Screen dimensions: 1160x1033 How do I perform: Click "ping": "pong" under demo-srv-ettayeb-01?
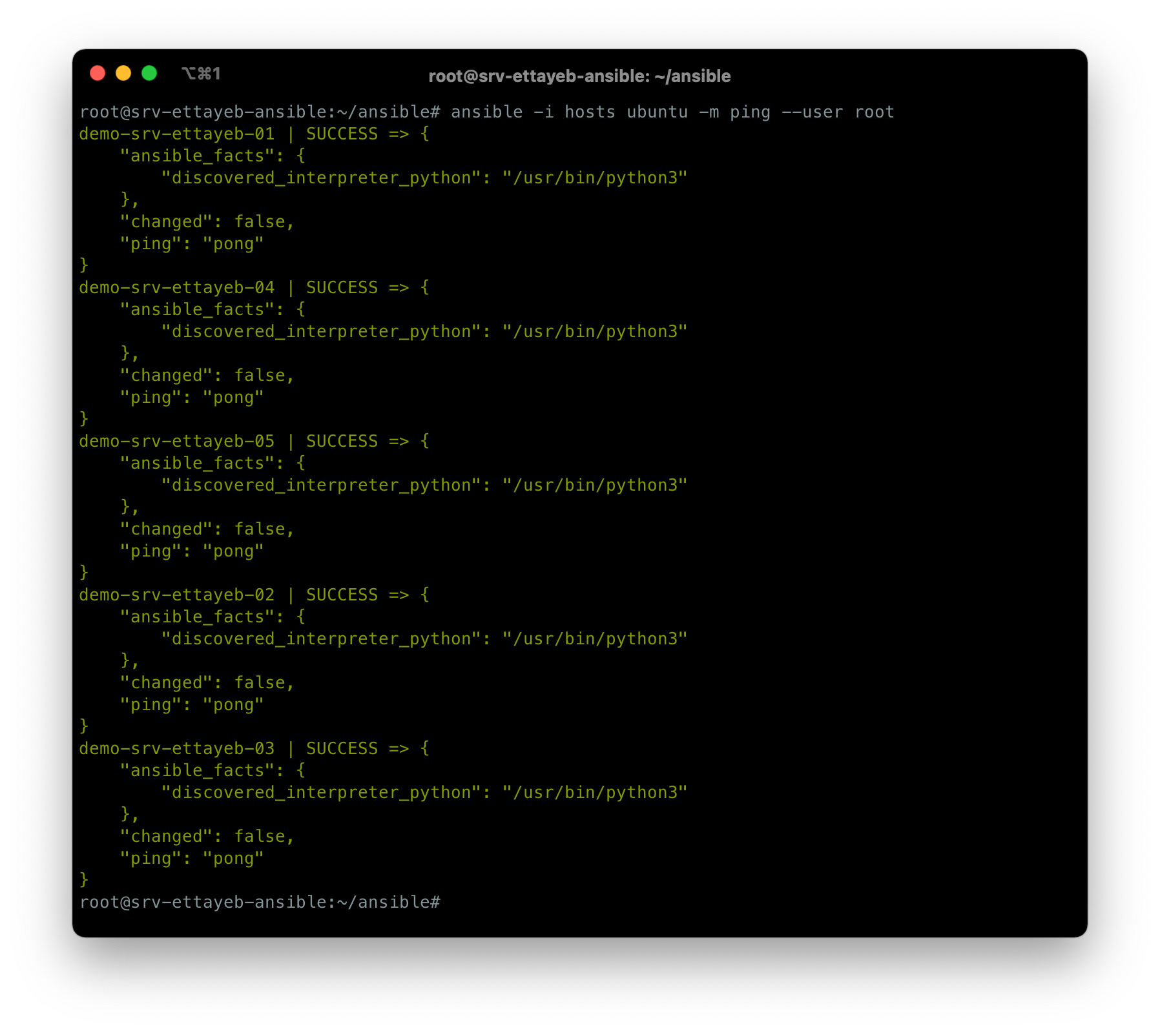point(192,244)
